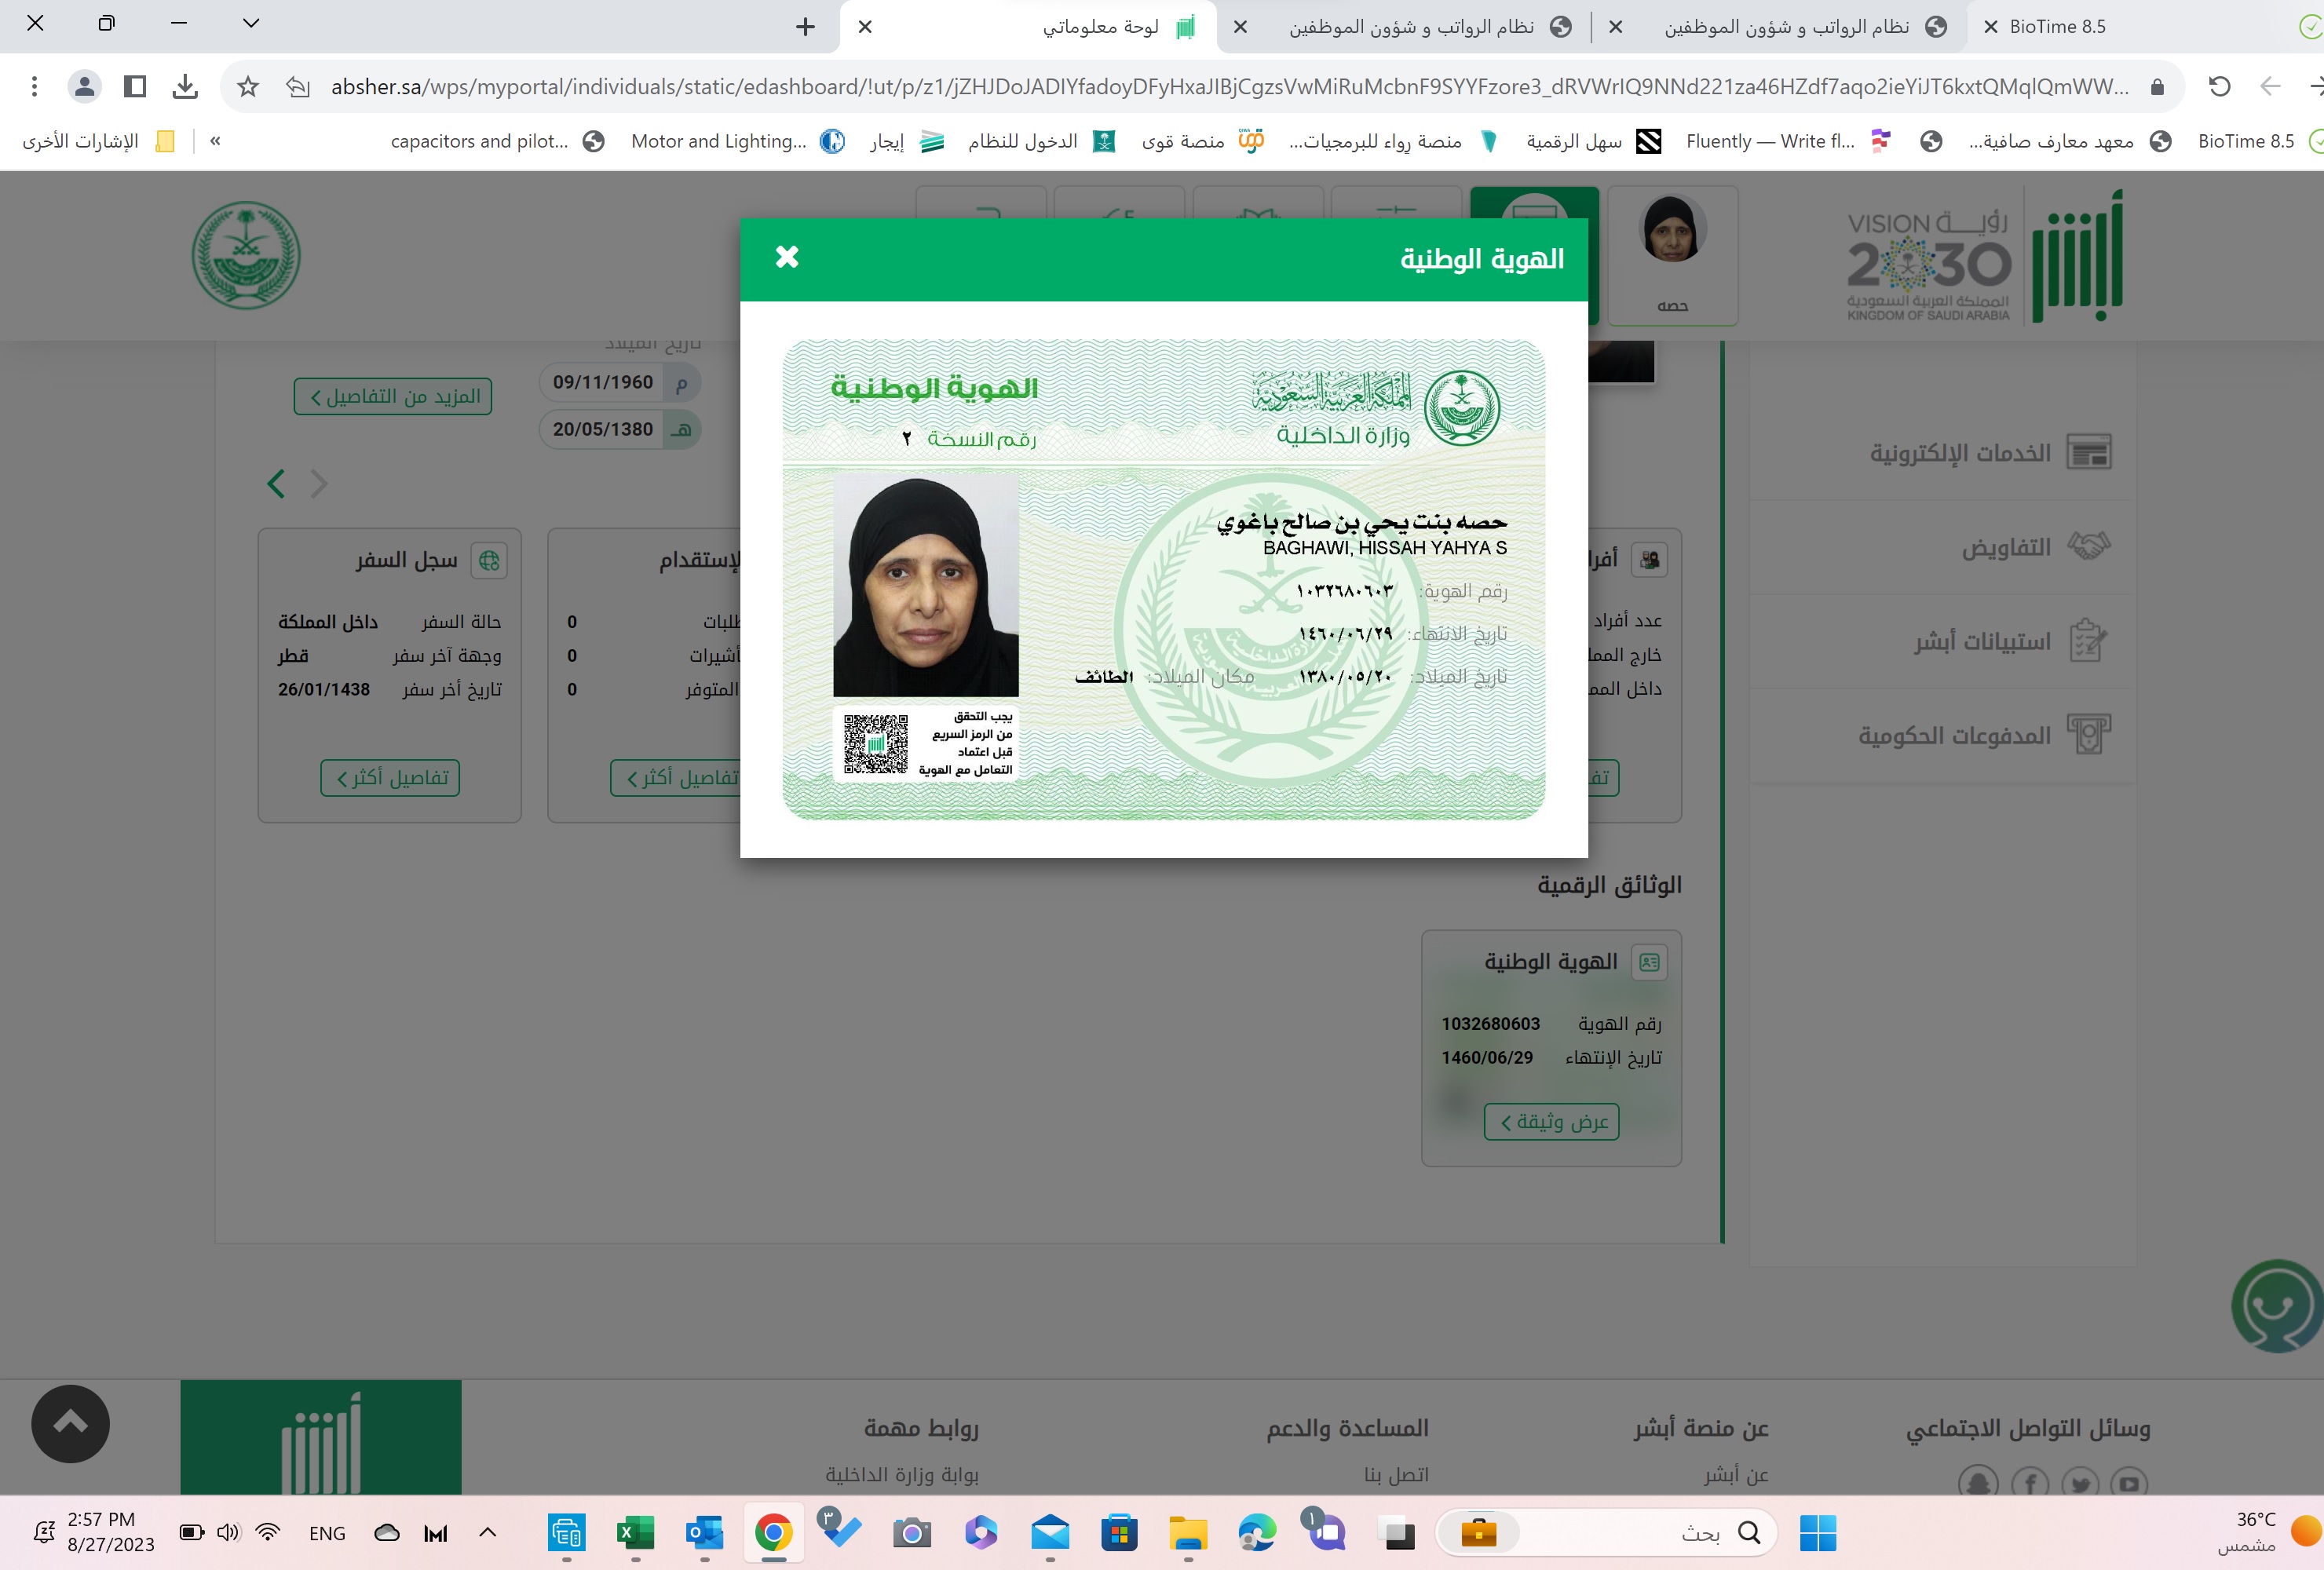Screen dimensions: 2324x1570
Task: Click the scroll-to-top arrow button
Action: pos(70,1423)
